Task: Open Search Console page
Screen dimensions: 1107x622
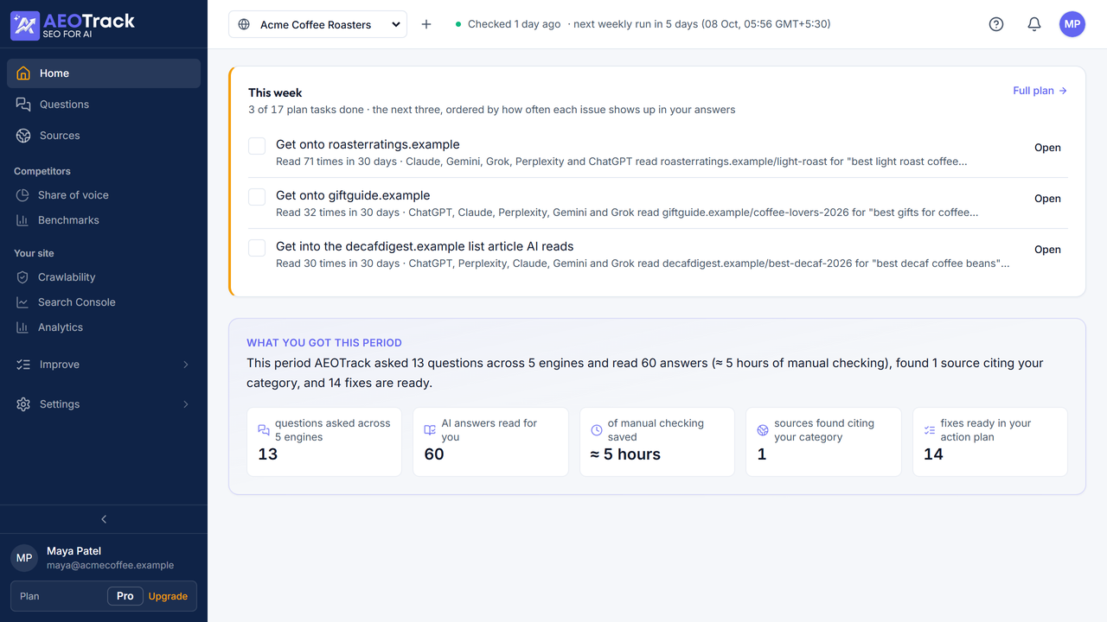Action: (104, 302)
